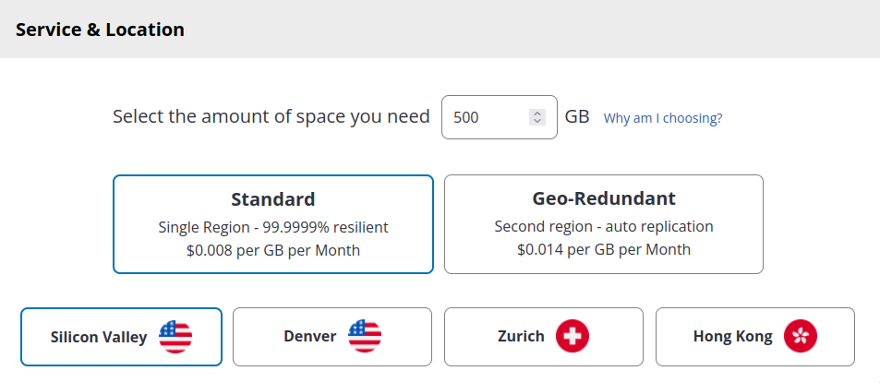Decrease storage amount with the down arrow

[537, 122]
